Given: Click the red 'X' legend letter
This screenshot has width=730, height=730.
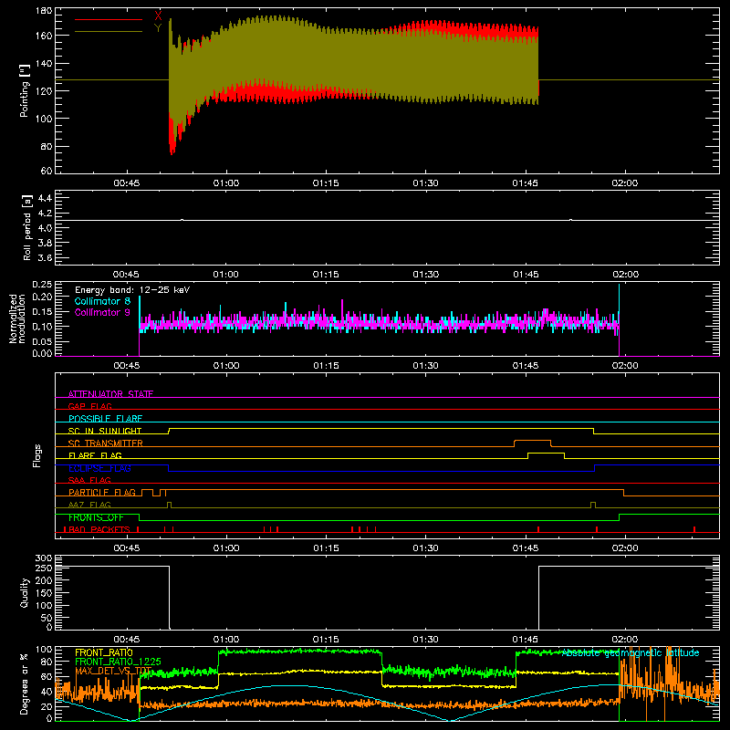Looking at the screenshot, I should 158,16.
